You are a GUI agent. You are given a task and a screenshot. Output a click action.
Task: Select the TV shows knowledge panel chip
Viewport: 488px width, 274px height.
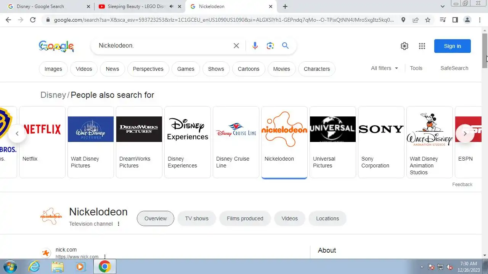(197, 218)
